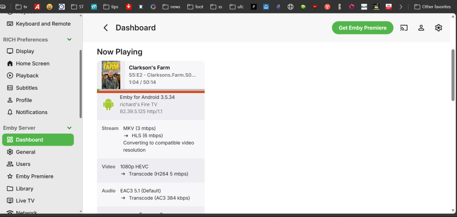Click the Clarkson's Farm poster thumbnail
The image size is (457, 217).
coord(111,75)
